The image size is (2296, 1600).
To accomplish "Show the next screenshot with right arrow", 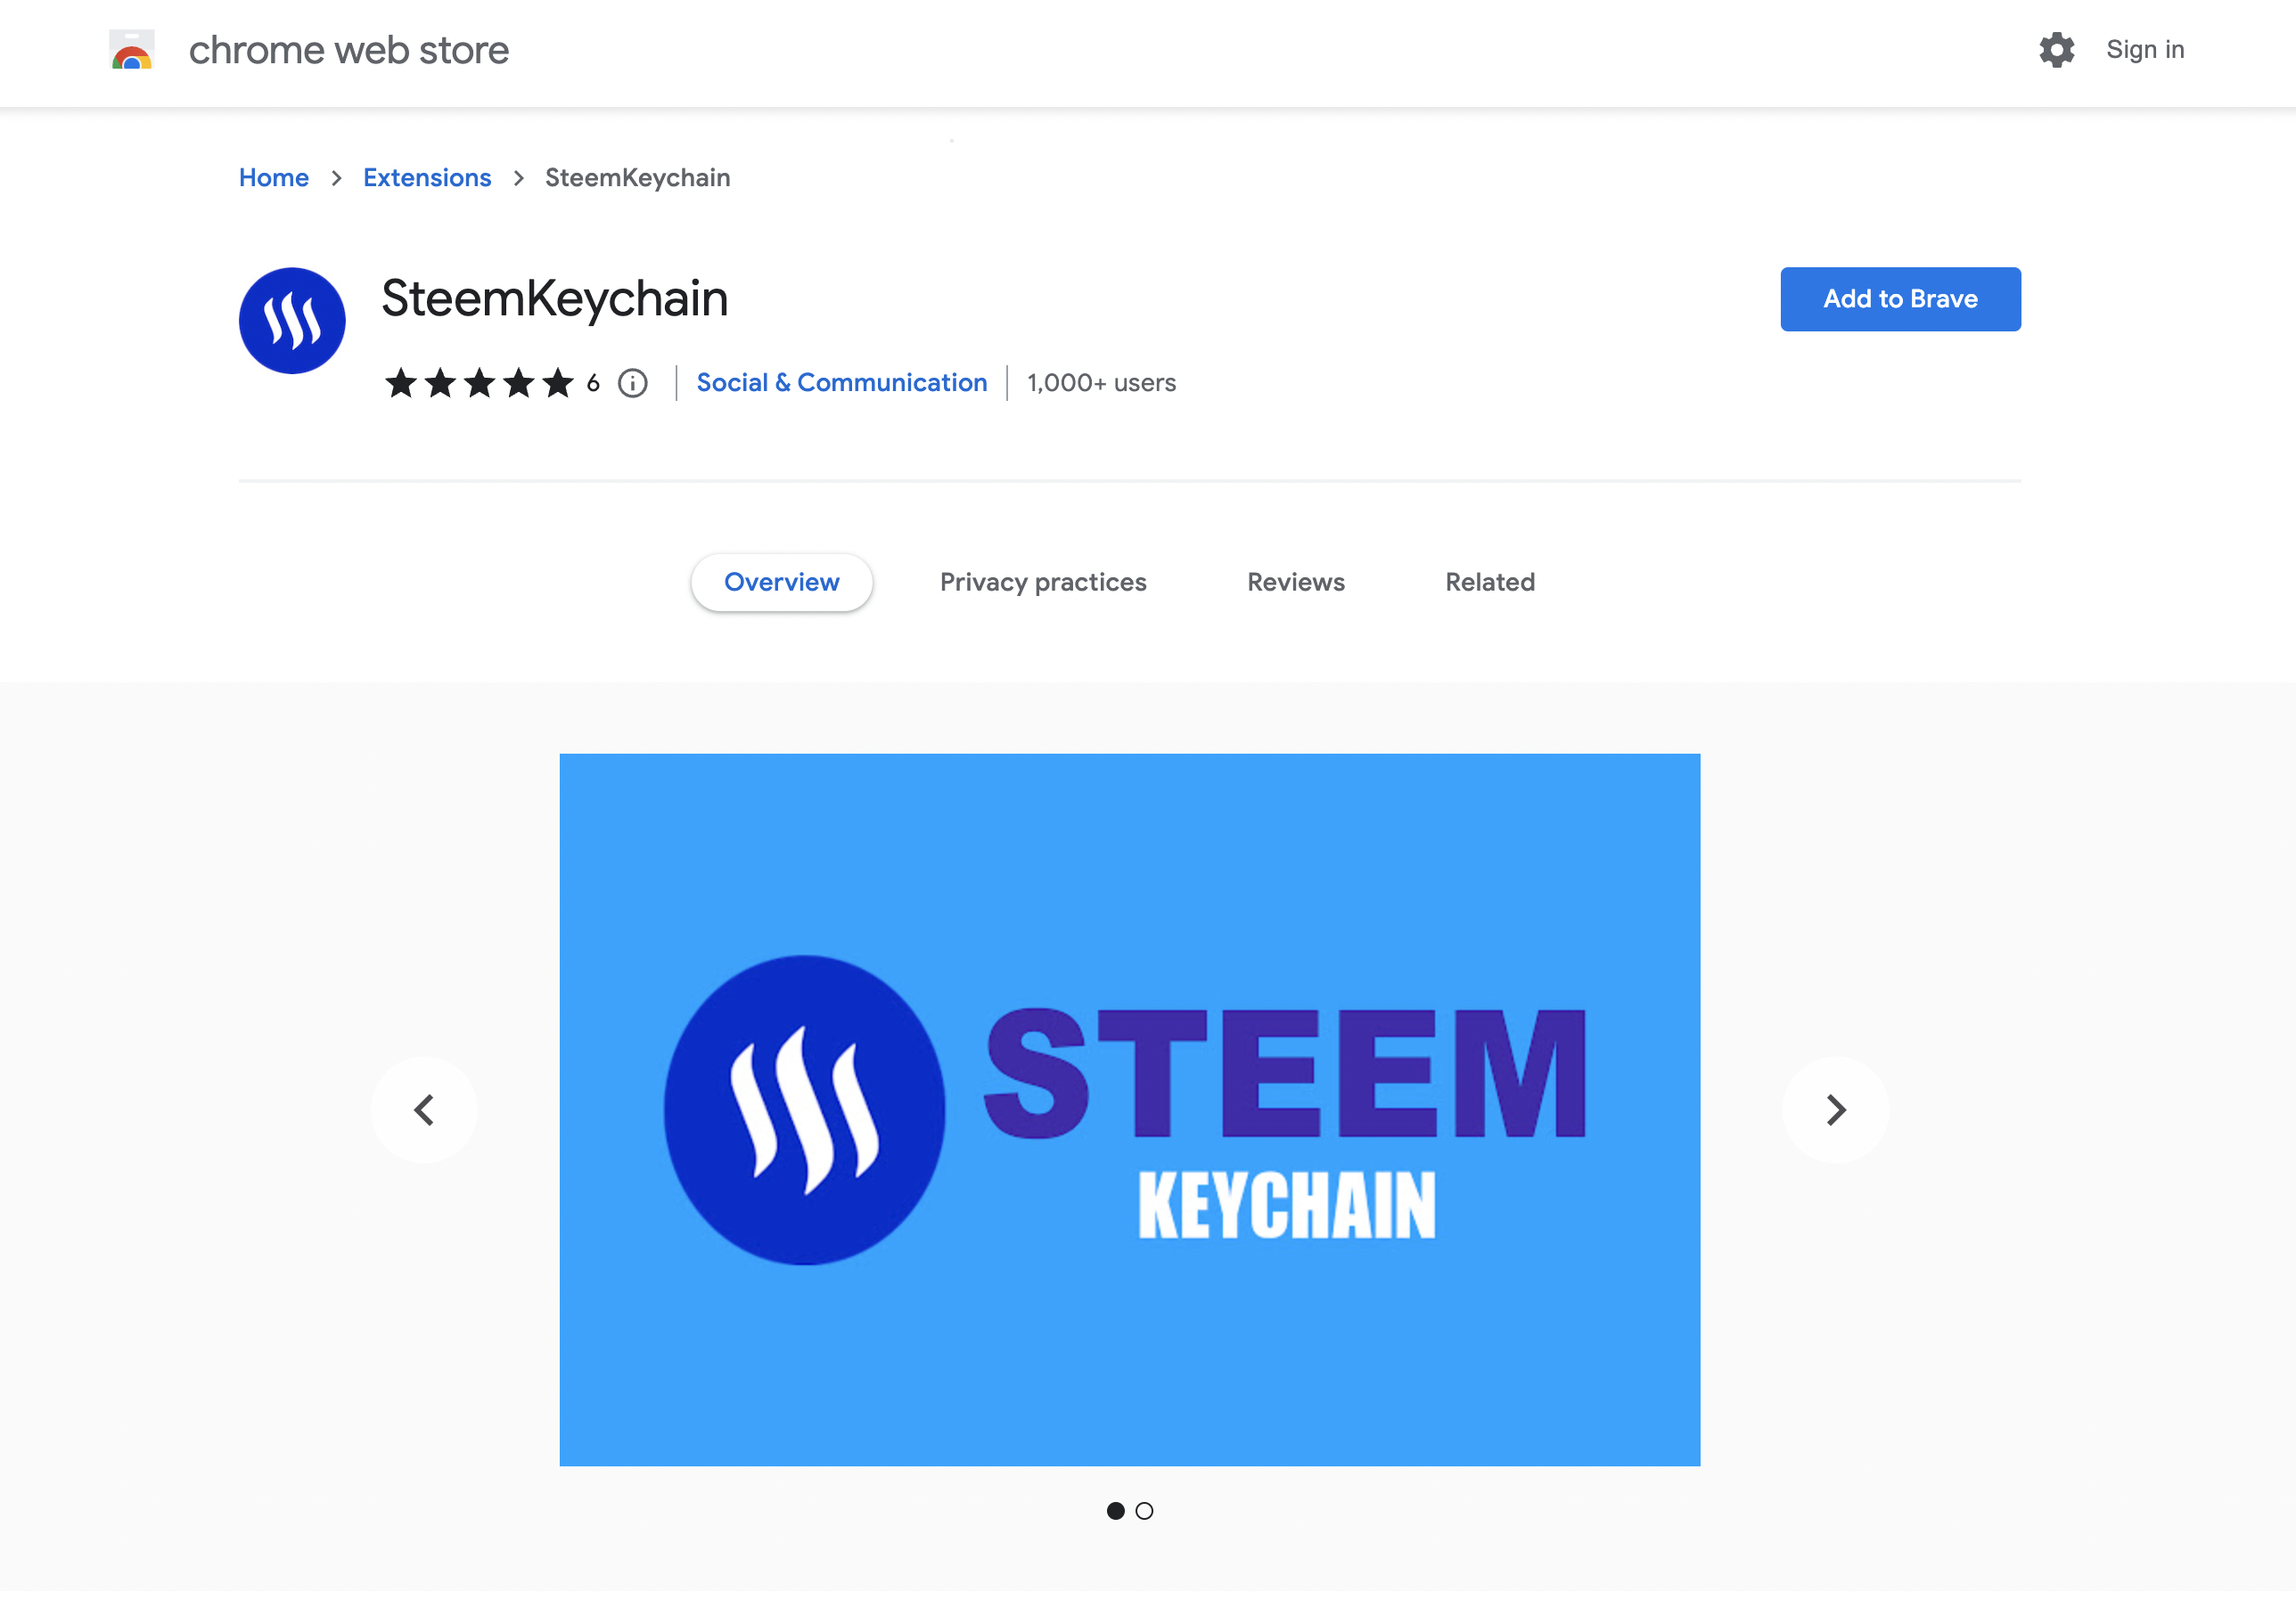I will 1835,1109.
